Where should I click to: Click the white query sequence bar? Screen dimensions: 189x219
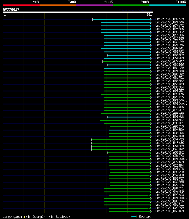(x=78, y=12)
